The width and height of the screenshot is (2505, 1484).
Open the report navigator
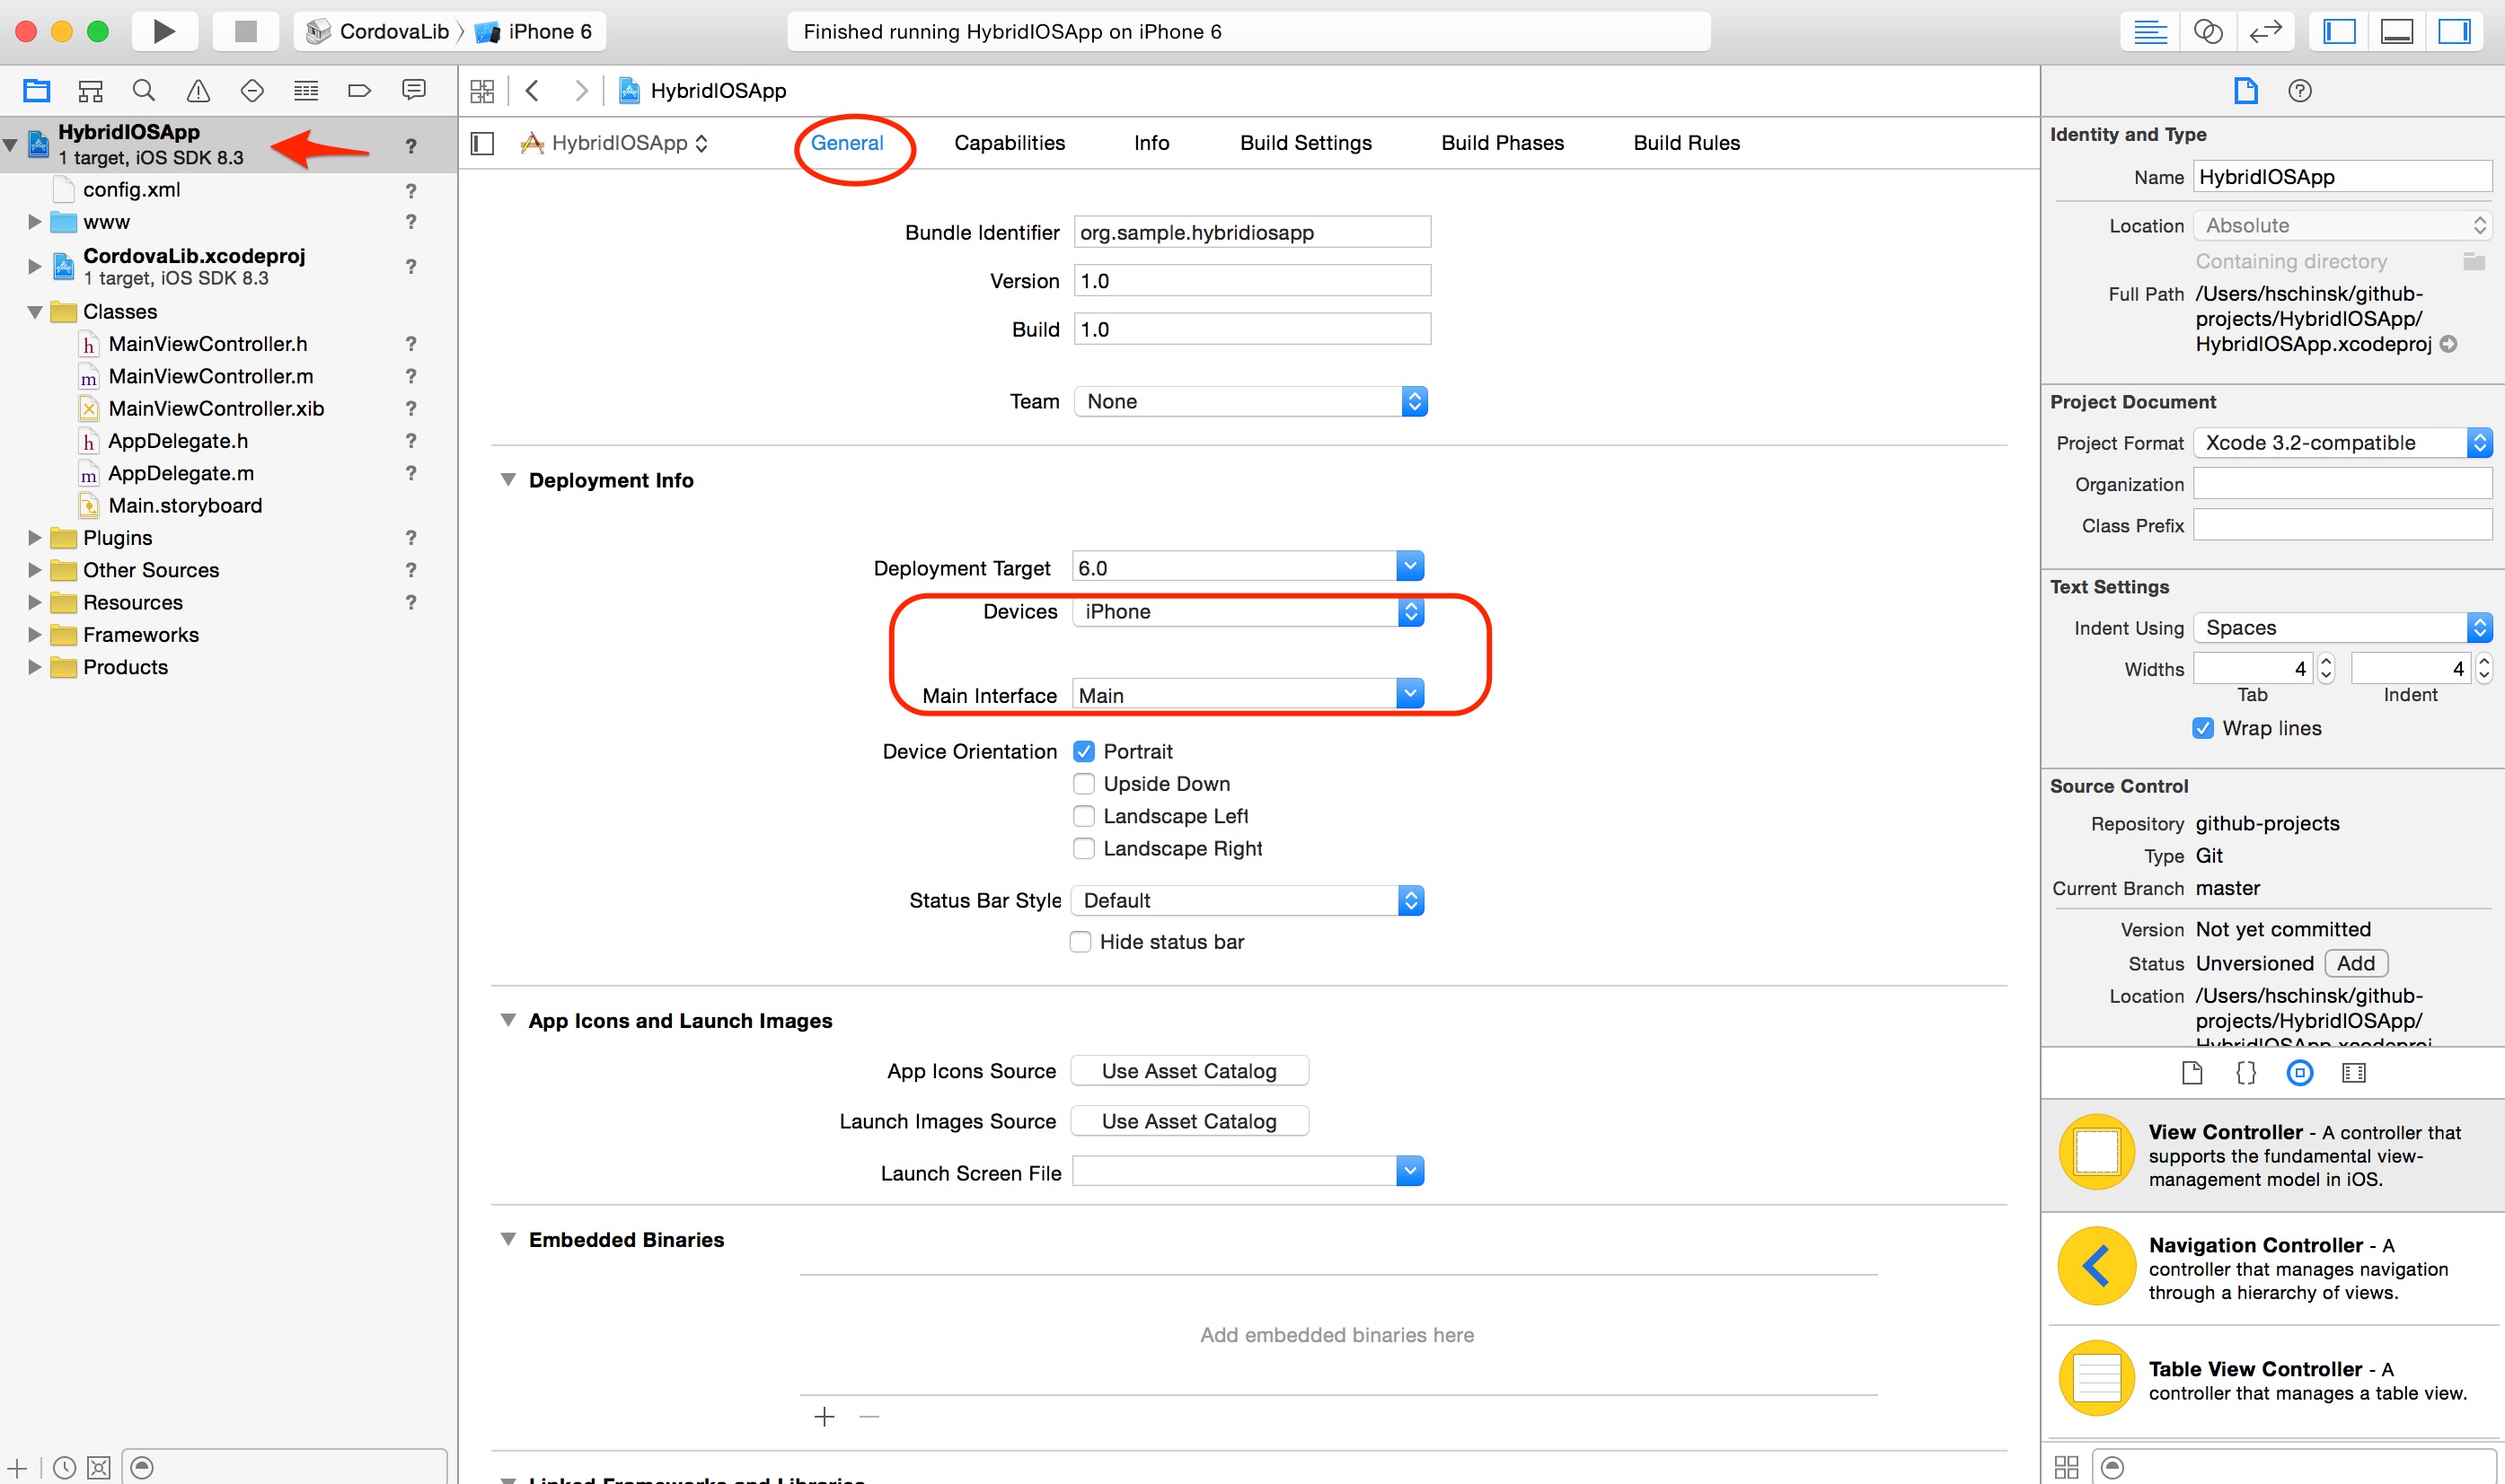click(413, 91)
